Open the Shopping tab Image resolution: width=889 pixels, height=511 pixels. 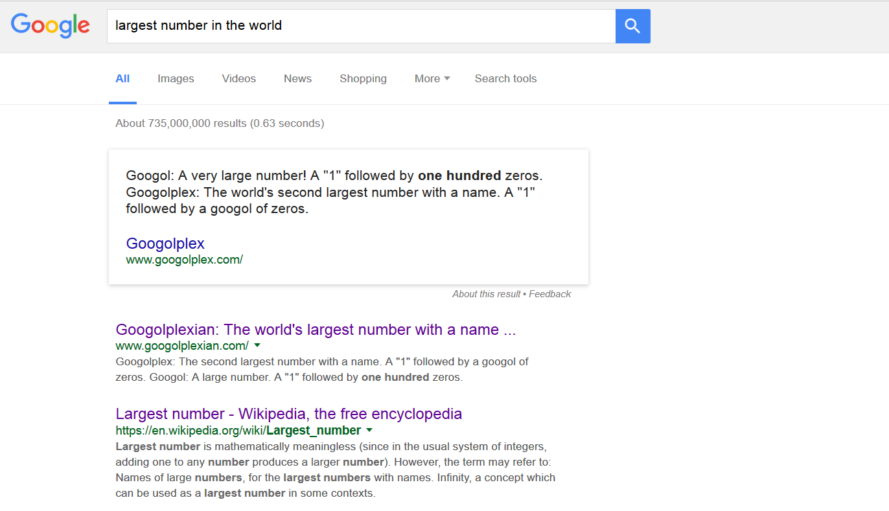363,78
